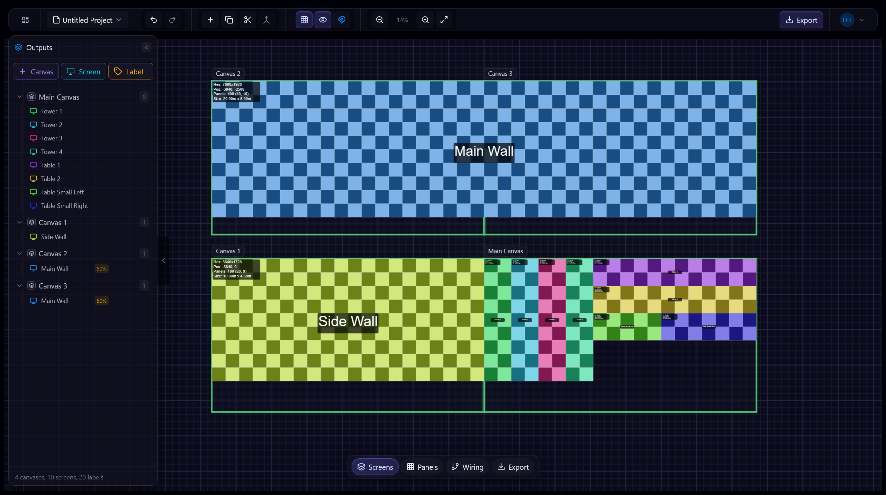Select the Side Wall screen in the sidebar
Image resolution: width=886 pixels, height=495 pixels.
54,237
